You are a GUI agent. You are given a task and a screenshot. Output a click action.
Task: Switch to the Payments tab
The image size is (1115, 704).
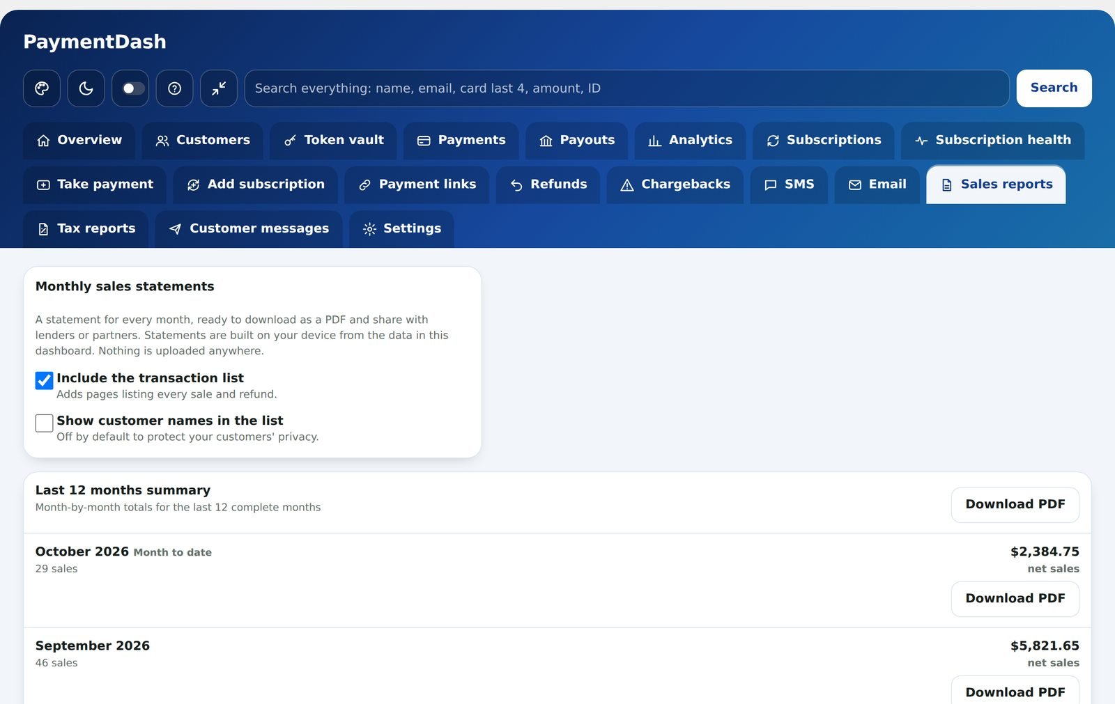(461, 141)
